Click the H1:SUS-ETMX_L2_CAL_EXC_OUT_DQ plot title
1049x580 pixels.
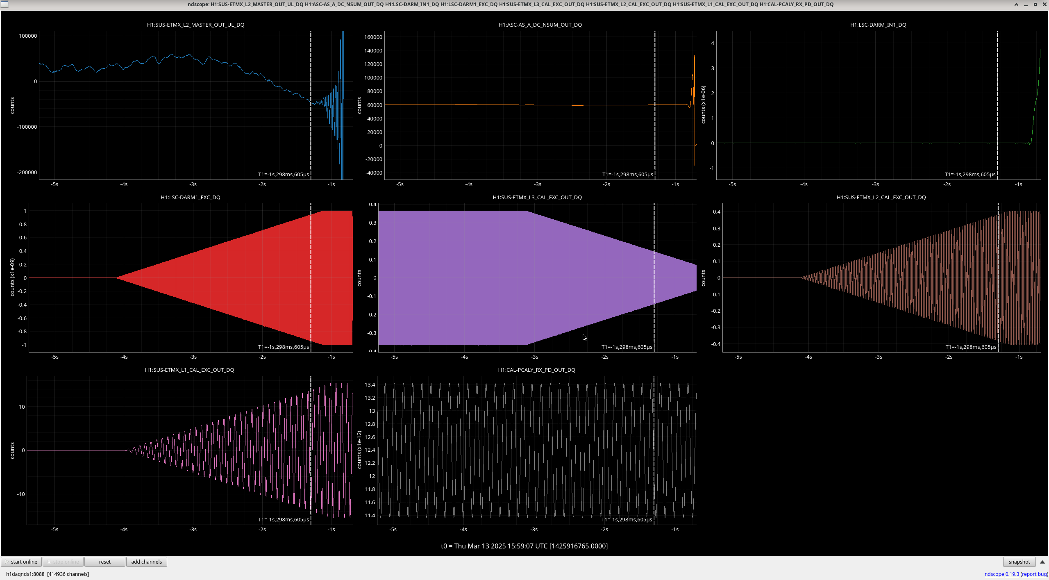click(x=881, y=197)
